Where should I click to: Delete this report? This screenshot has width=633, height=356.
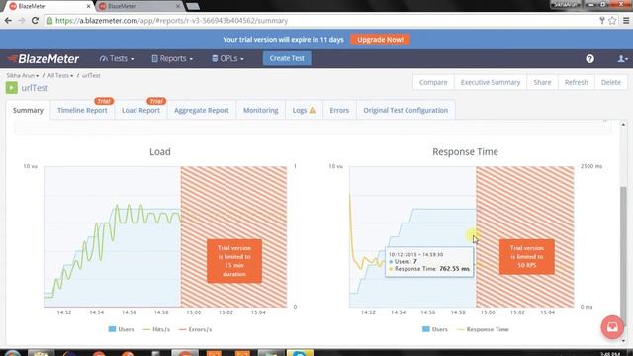point(611,82)
